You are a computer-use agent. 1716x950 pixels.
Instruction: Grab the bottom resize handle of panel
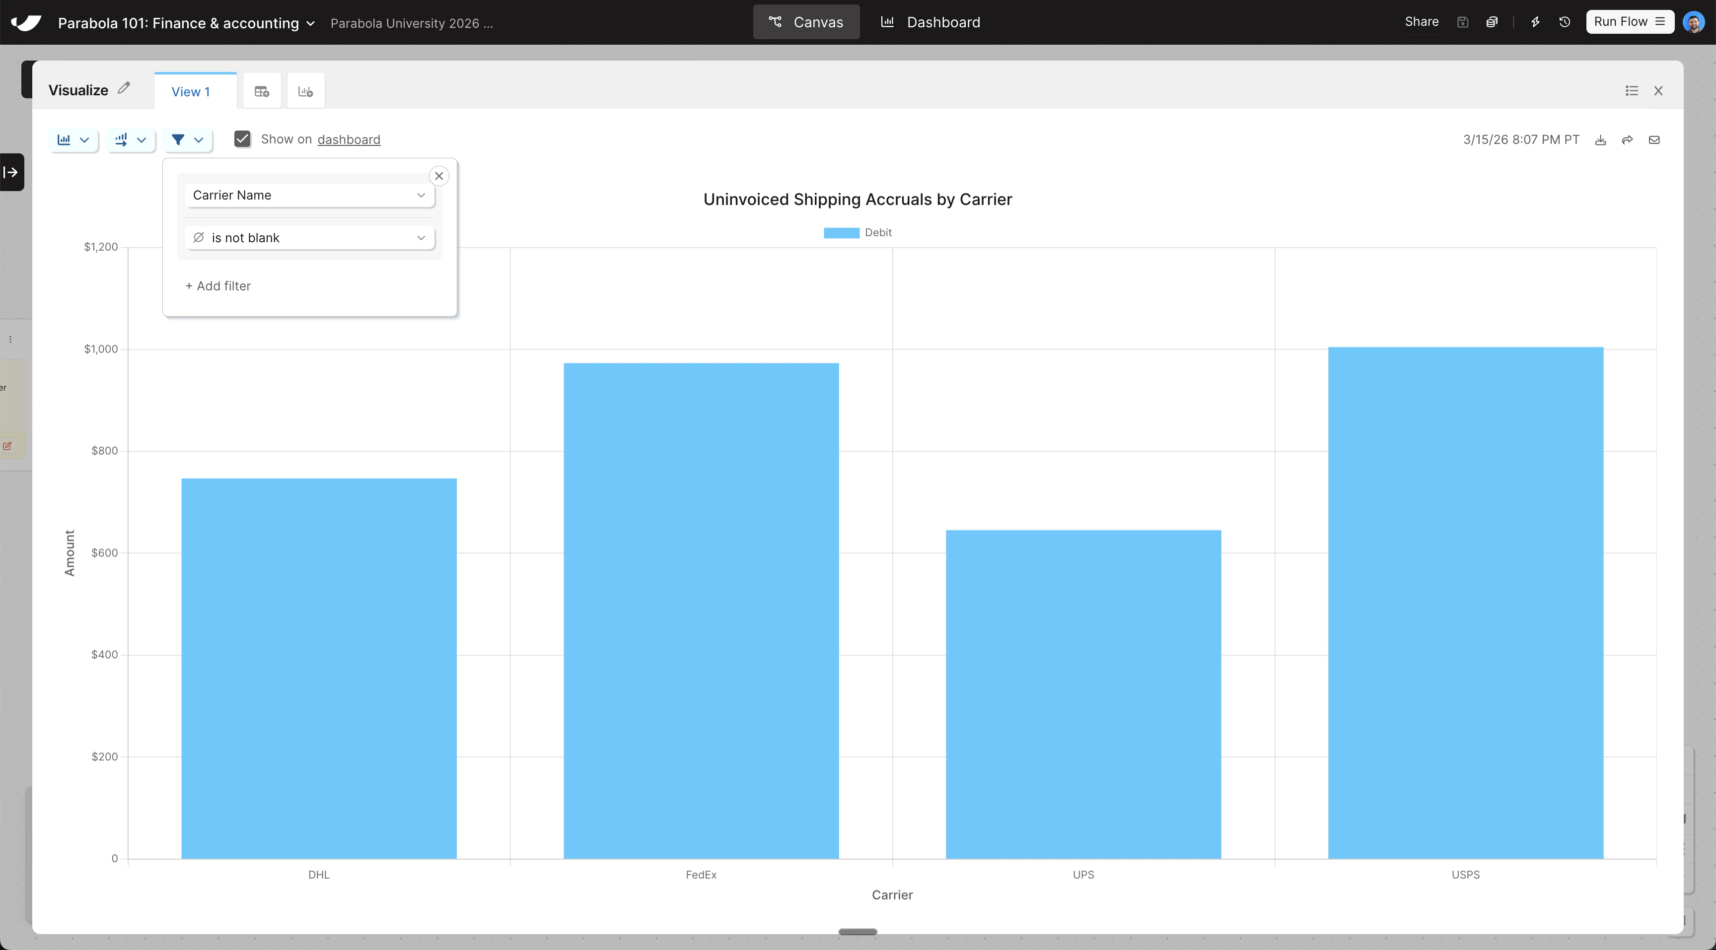[858, 931]
